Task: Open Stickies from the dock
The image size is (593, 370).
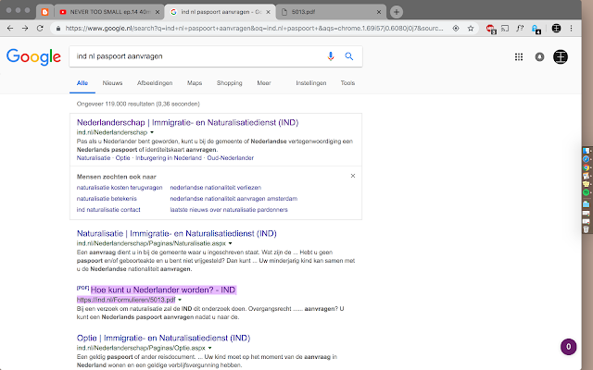Action: point(586,184)
